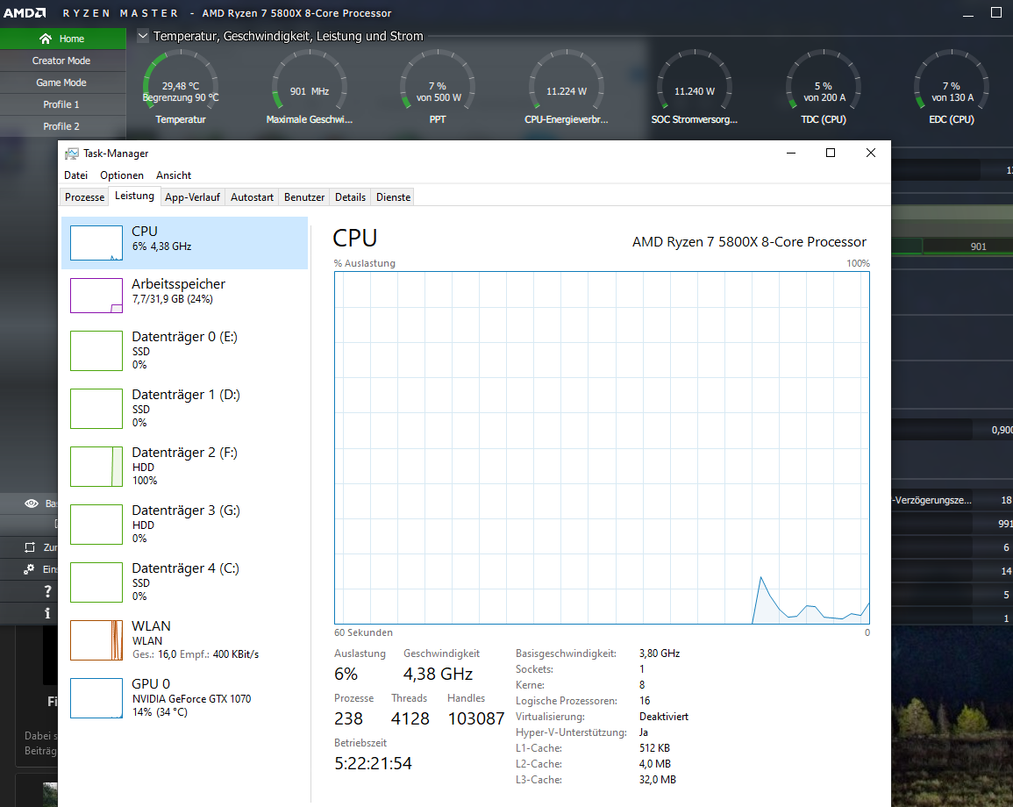Select Datenträger 4 (C:) entry

(184, 582)
